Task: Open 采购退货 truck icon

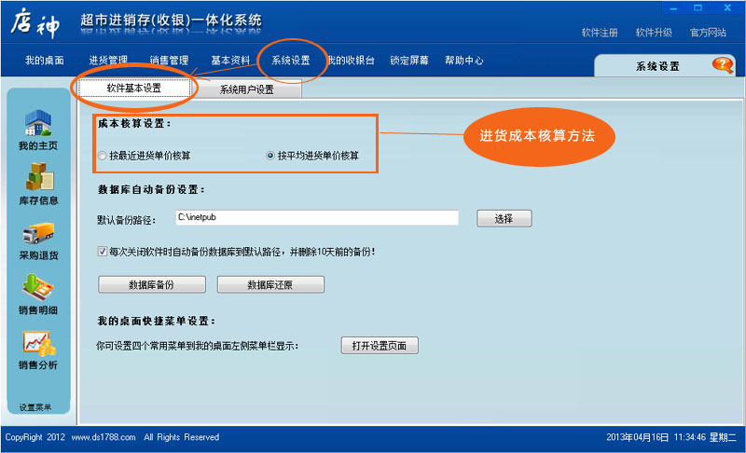Action: (38, 240)
